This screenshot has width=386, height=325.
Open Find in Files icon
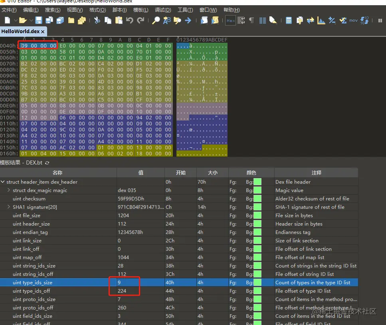(177, 20)
